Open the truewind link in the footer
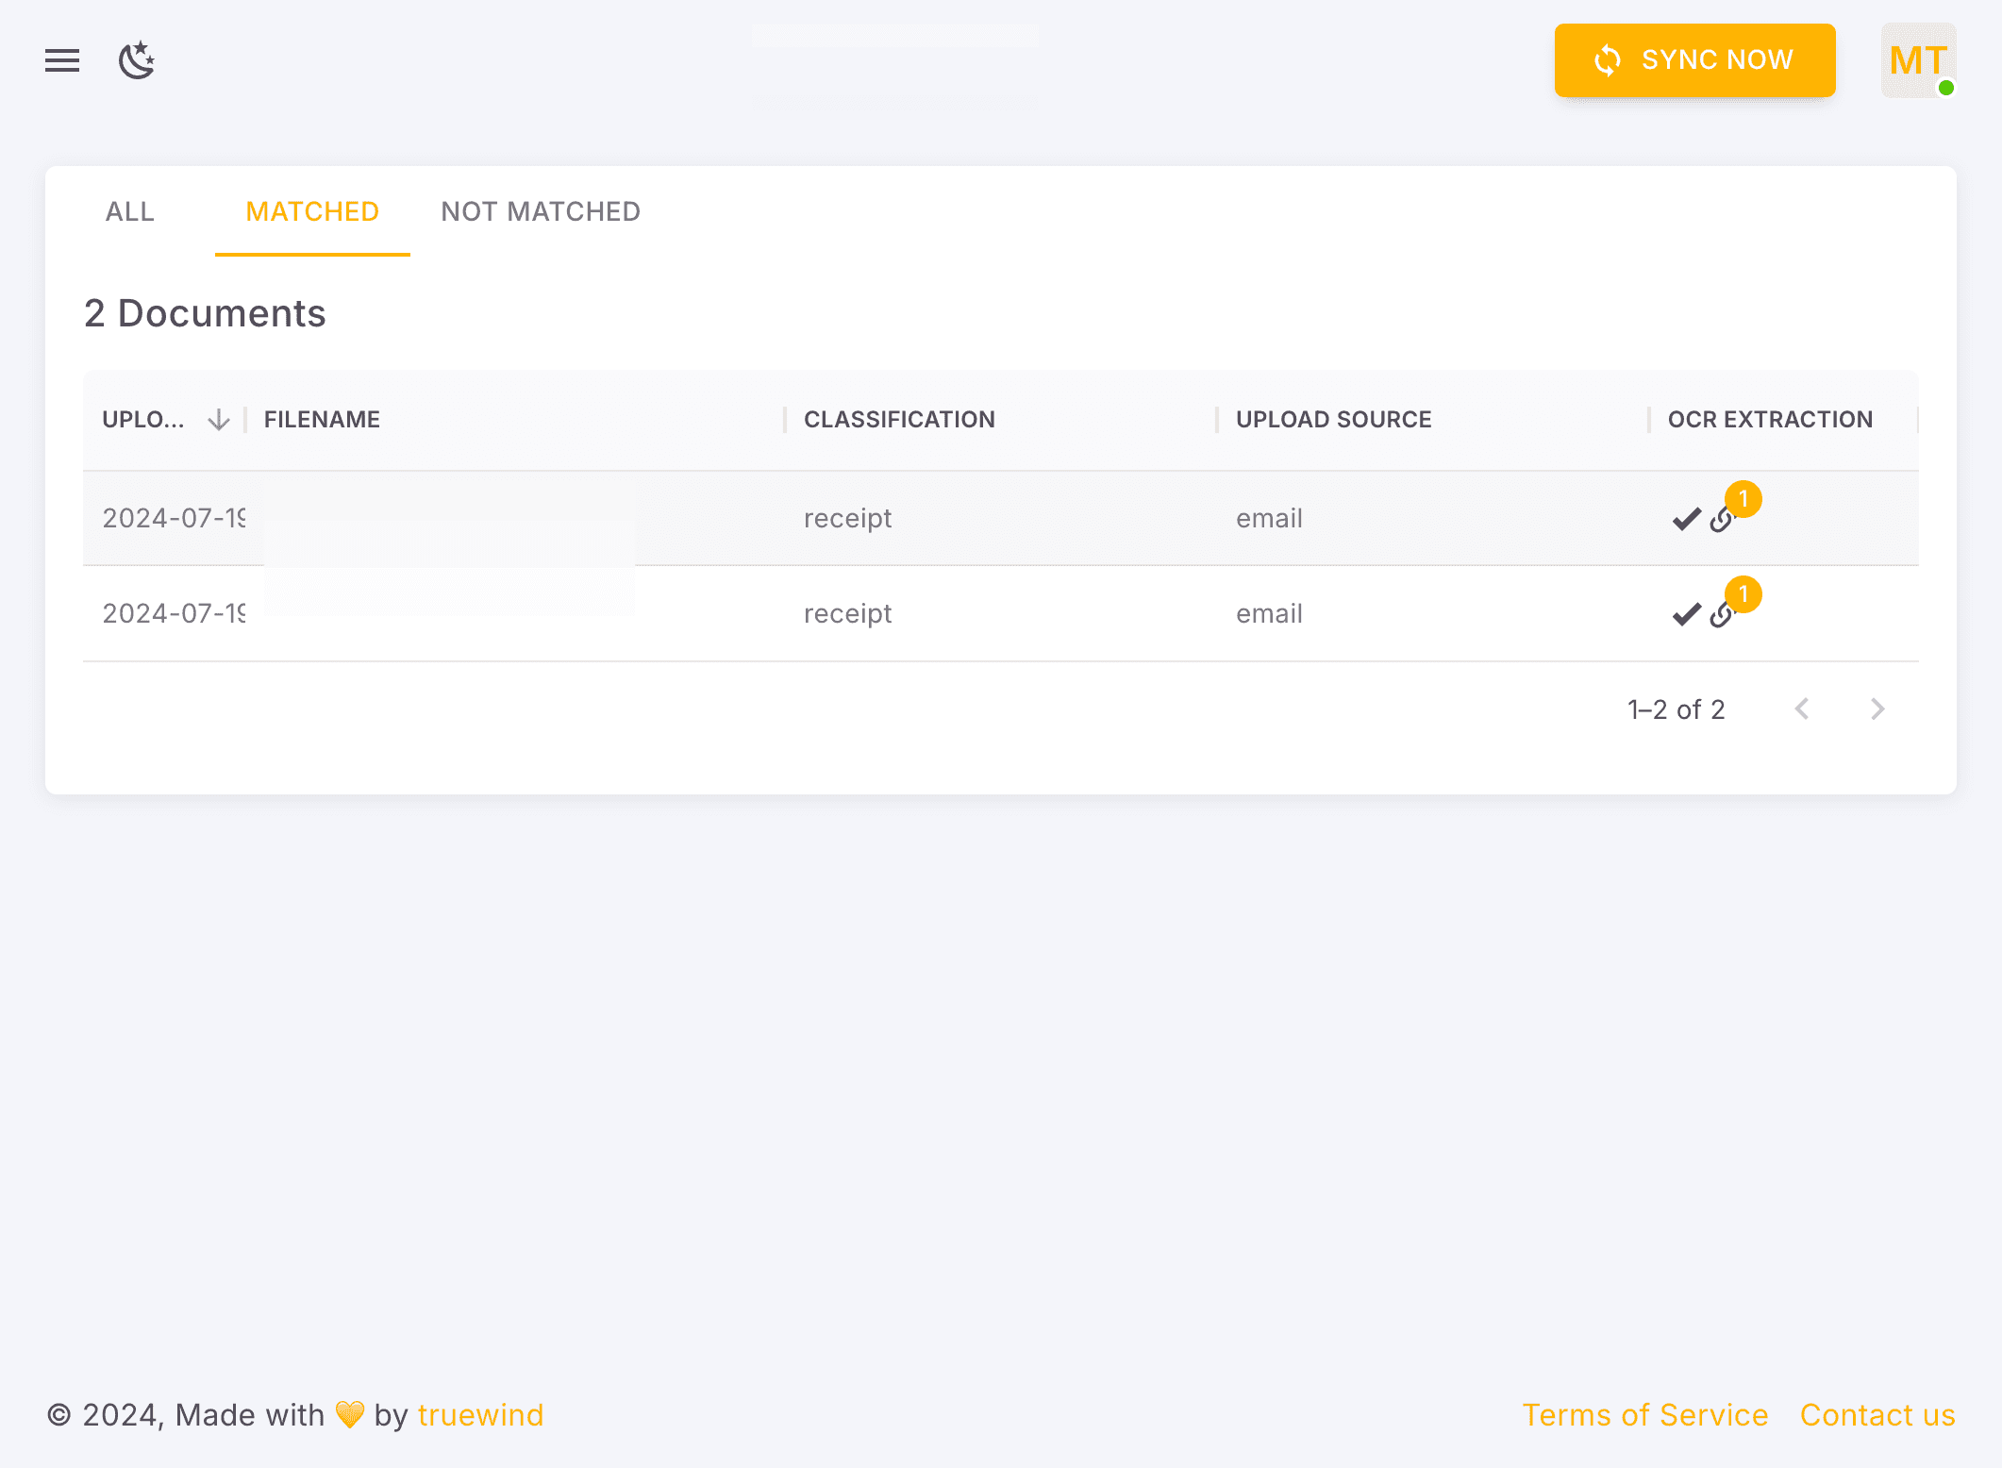This screenshot has height=1468, width=2002. [x=480, y=1415]
